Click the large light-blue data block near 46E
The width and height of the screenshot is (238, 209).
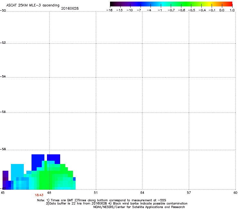tap(17, 170)
